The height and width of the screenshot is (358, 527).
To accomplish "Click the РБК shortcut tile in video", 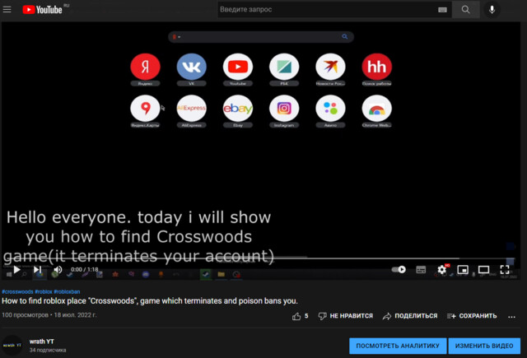I will 284,69.
